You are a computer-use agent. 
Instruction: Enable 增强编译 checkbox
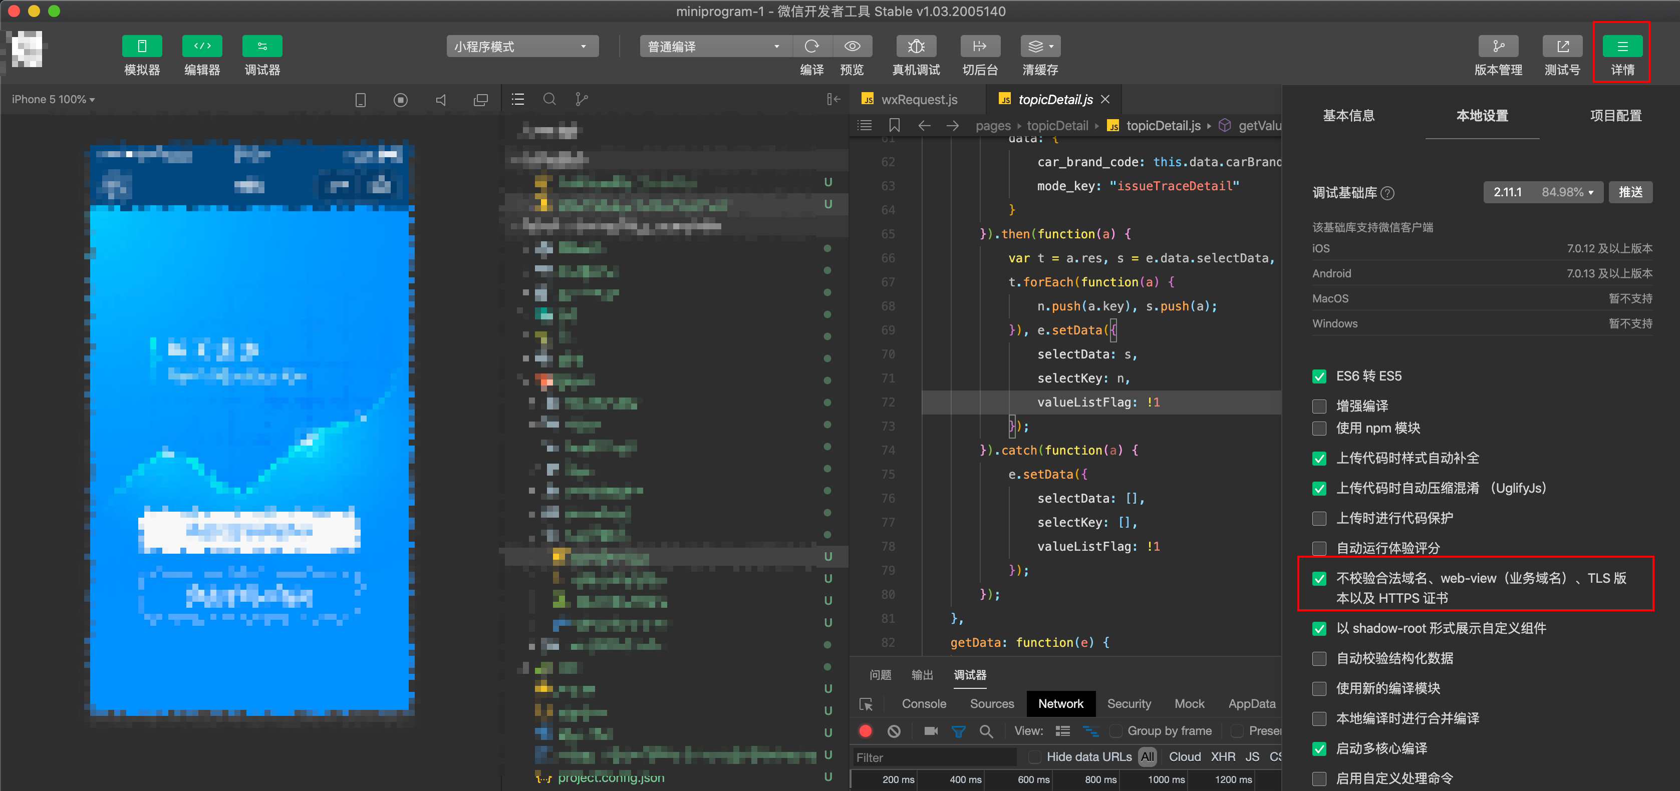tap(1319, 407)
